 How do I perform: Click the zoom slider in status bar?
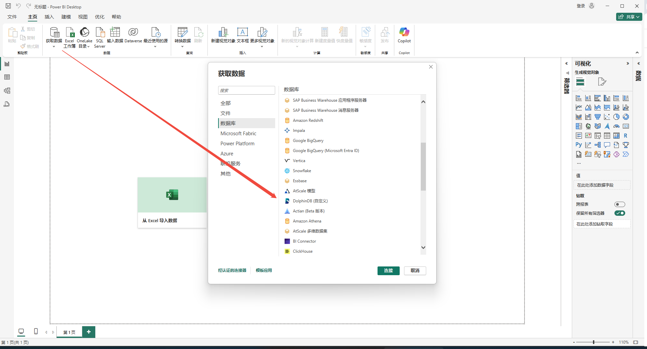pyautogui.click(x=593, y=342)
